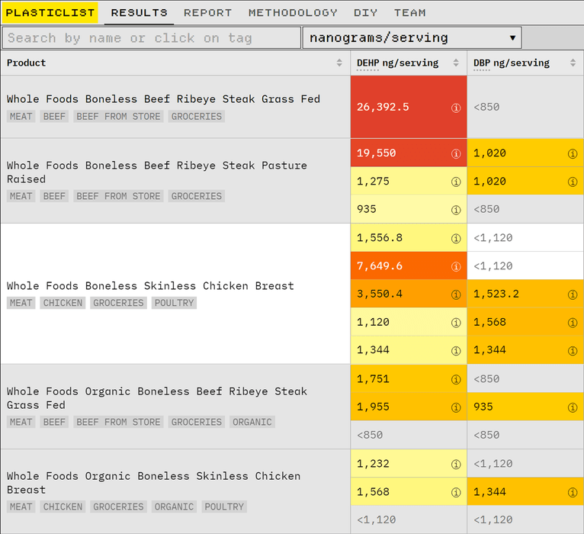Filter by the ORGANIC tag
The height and width of the screenshot is (534, 584).
[x=252, y=422]
